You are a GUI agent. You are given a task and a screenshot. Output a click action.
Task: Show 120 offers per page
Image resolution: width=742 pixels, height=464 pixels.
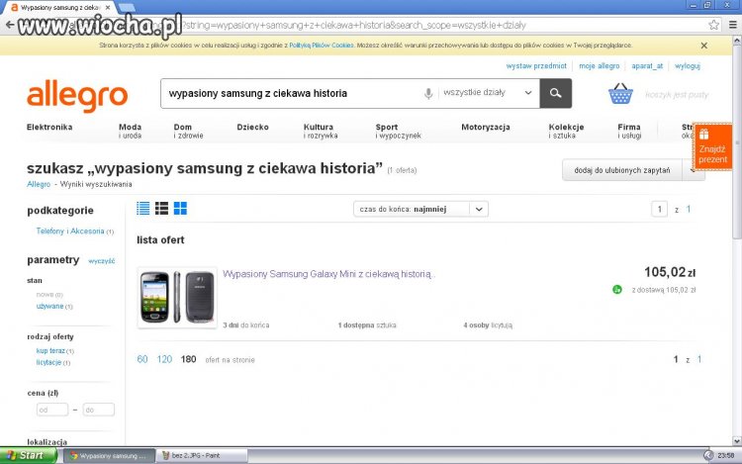164,359
